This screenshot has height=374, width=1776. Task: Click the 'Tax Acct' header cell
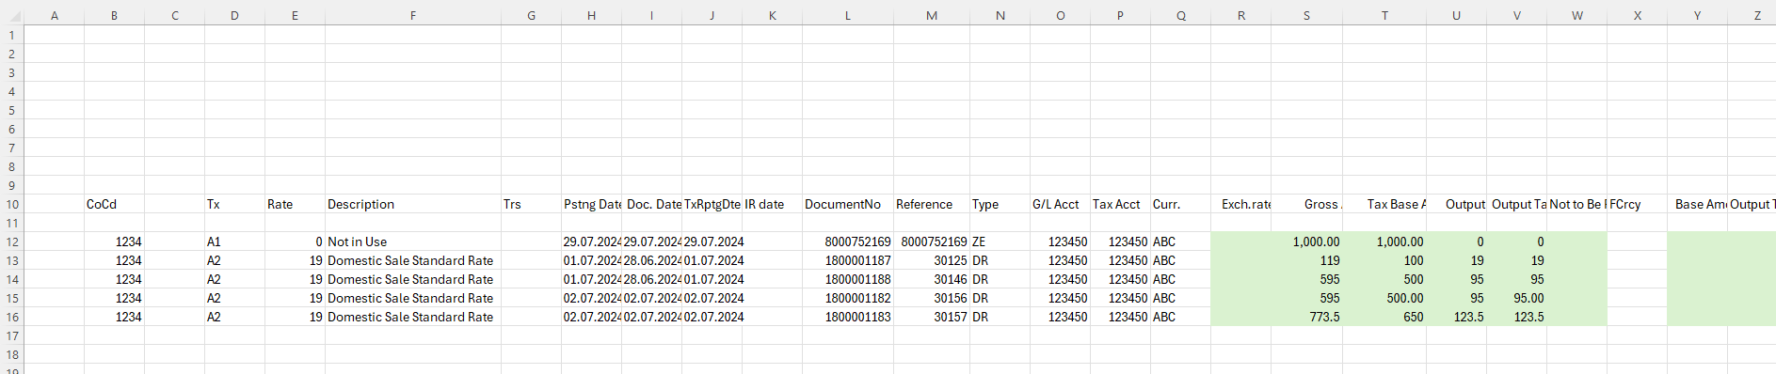coord(1121,204)
